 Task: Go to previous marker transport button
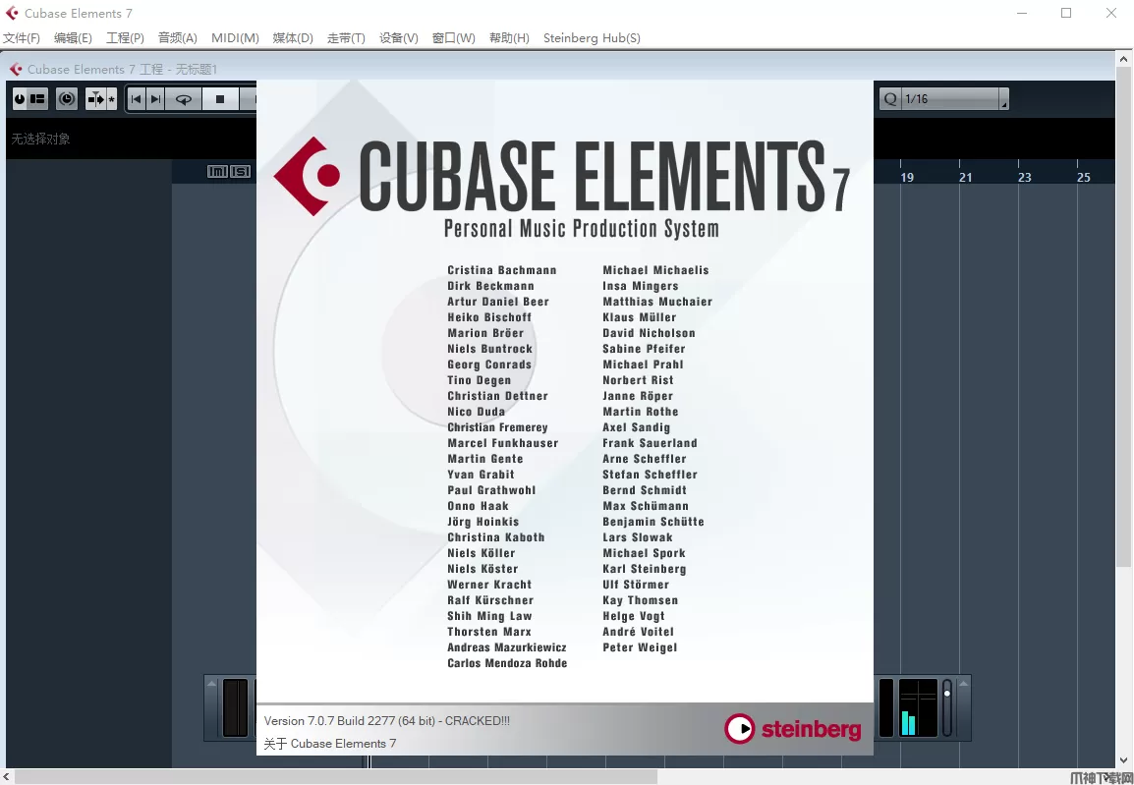tap(137, 99)
